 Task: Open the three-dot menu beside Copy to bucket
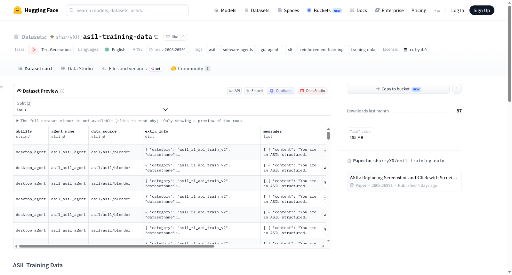(457, 89)
